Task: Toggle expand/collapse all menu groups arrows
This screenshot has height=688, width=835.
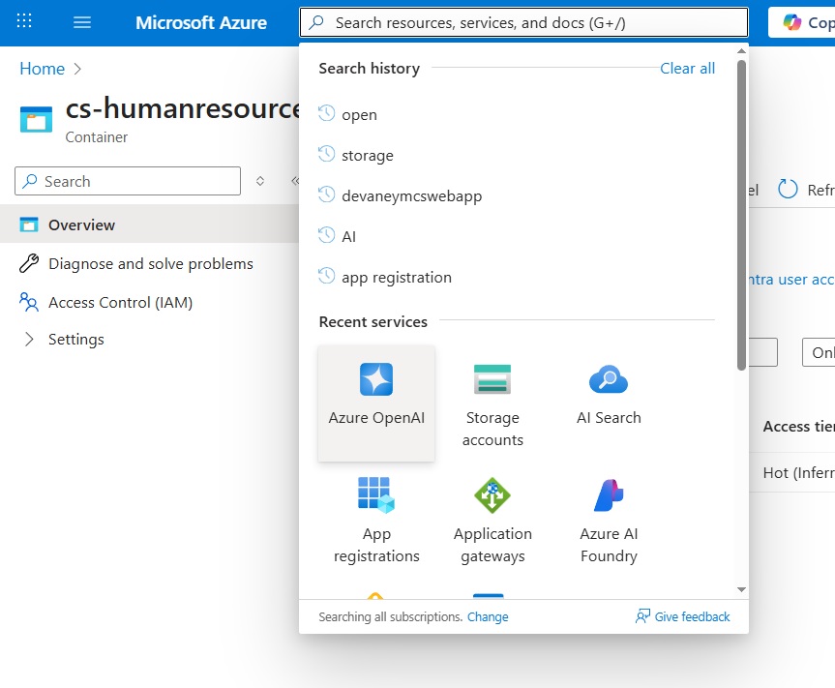Action: coord(260,181)
